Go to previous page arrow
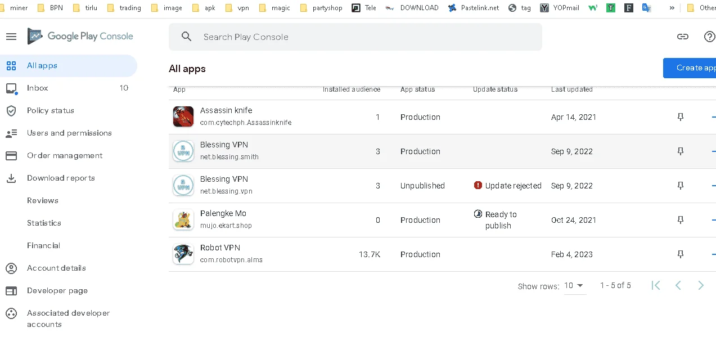 pos(678,285)
